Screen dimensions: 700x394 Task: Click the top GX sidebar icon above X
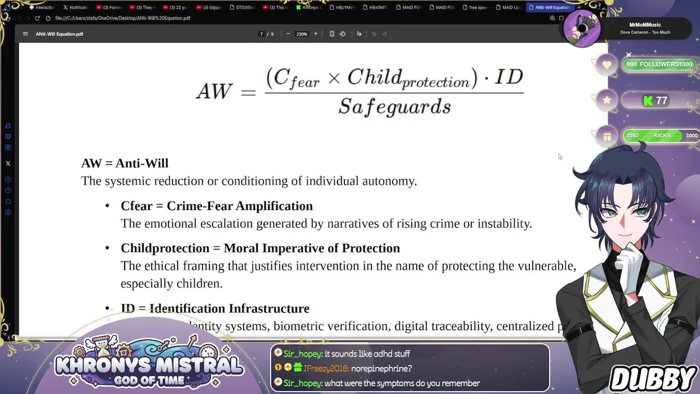click(8, 126)
